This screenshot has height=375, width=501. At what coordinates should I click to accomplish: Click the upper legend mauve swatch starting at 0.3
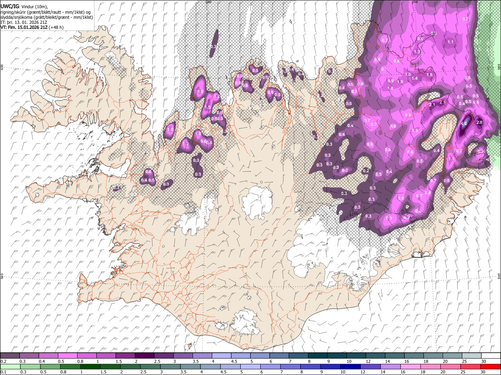pyautogui.click(x=29, y=356)
